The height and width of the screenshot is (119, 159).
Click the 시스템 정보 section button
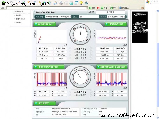45,103
